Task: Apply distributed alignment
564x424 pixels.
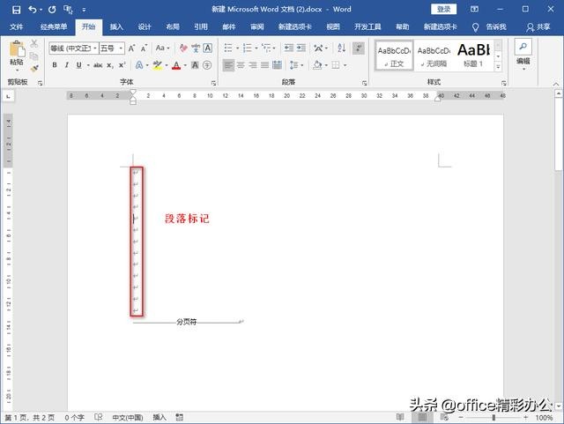Action: point(277,65)
